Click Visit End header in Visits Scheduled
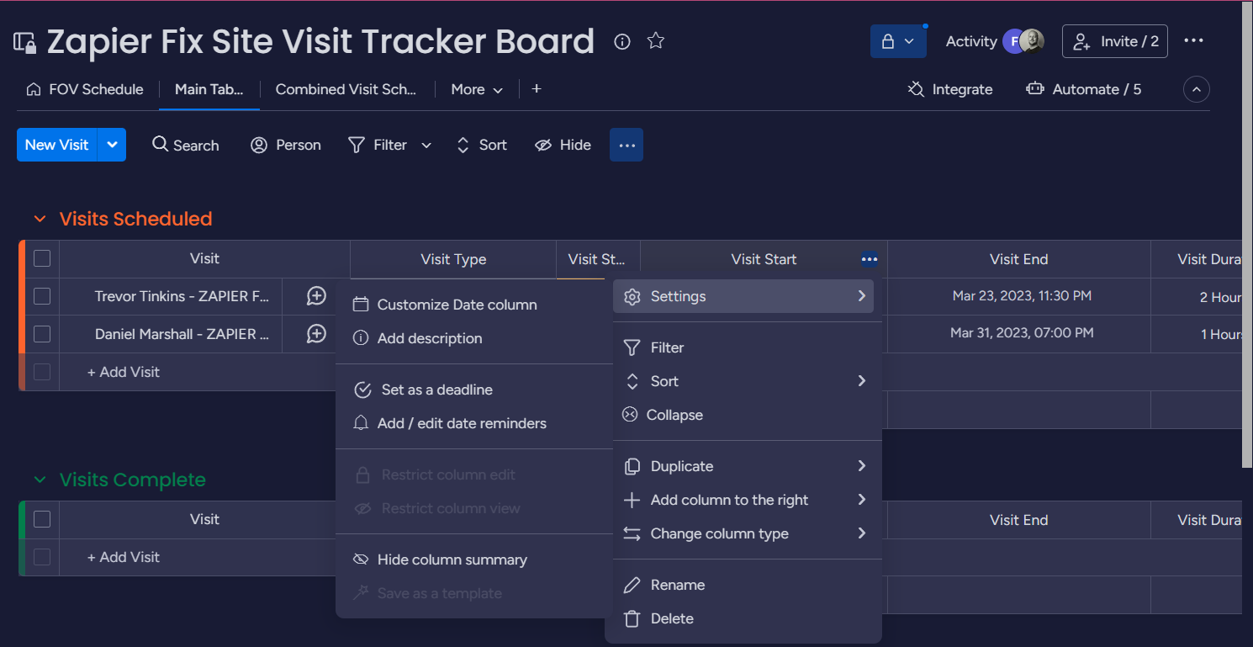Screen dimensions: 1253x647 tap(1018, 259)
